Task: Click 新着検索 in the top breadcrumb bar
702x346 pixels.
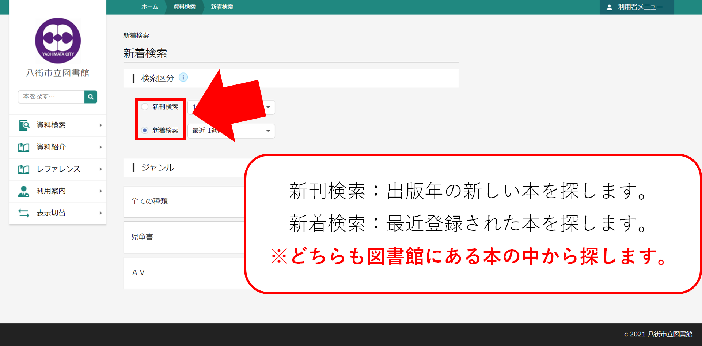Action: tap(222, 7)
